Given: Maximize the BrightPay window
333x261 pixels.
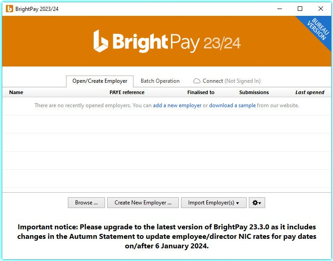Looking at the screenshot, I should 300,9.
